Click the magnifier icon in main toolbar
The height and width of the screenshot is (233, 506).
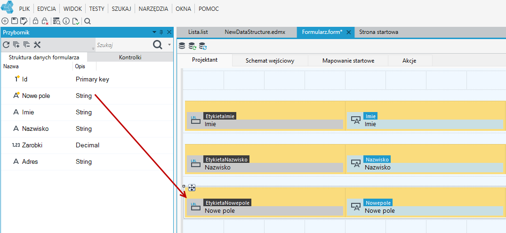87,21
